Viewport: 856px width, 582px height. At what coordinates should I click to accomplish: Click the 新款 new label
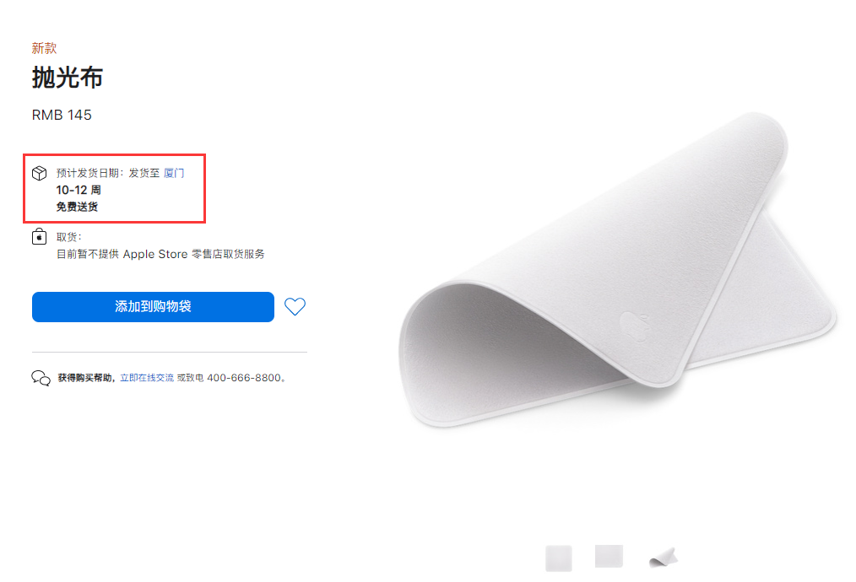44,48
